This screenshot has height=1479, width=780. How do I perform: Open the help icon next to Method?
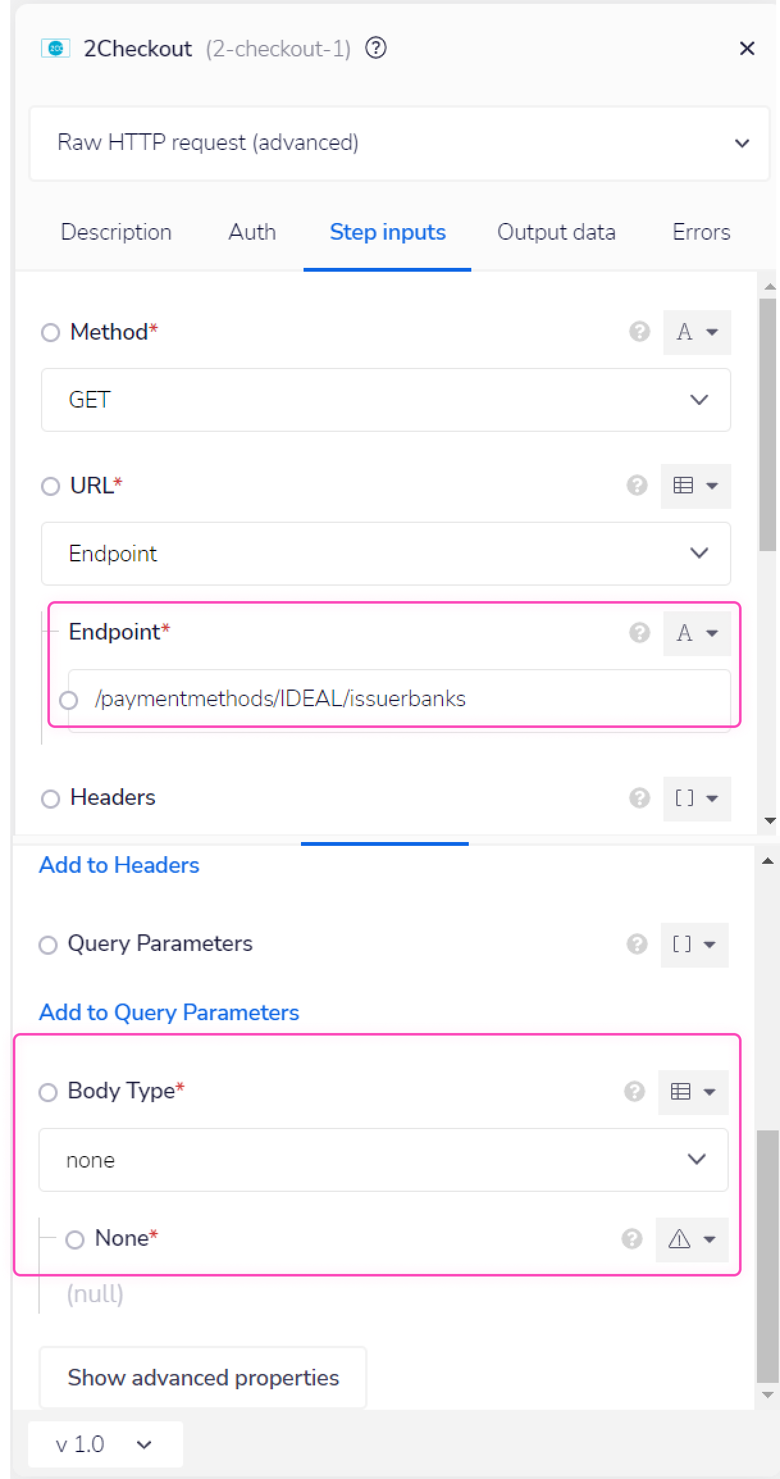tap(638, 332)
